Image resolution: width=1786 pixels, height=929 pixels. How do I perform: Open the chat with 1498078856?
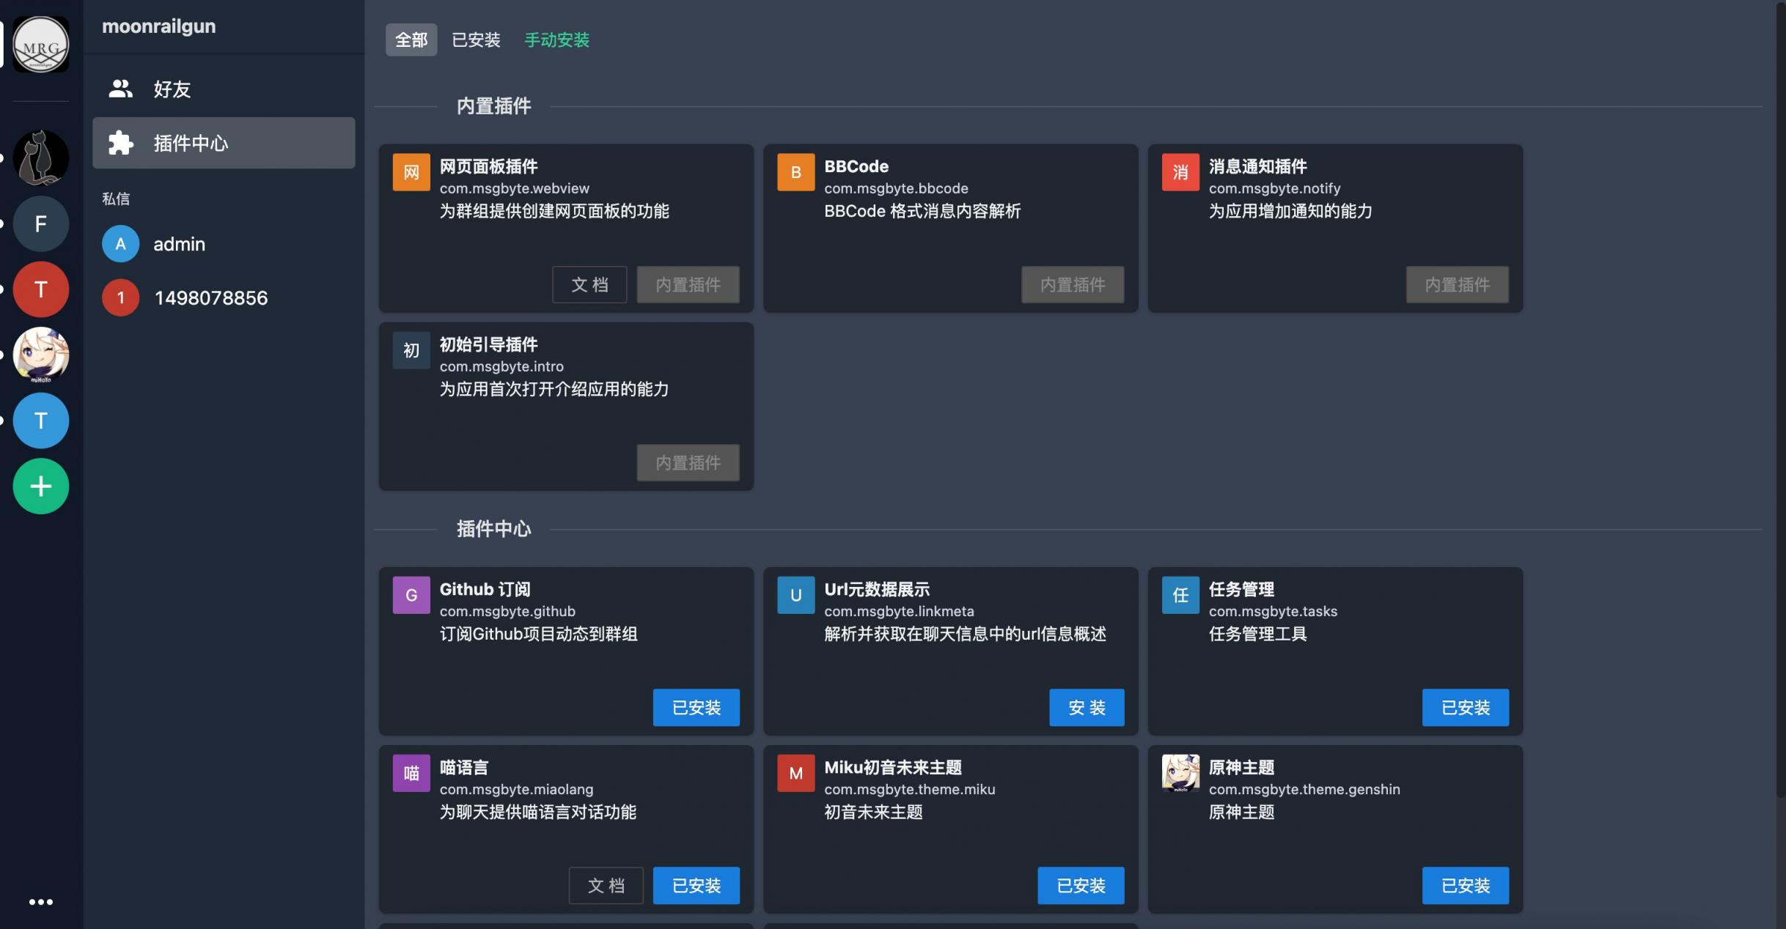210,298
